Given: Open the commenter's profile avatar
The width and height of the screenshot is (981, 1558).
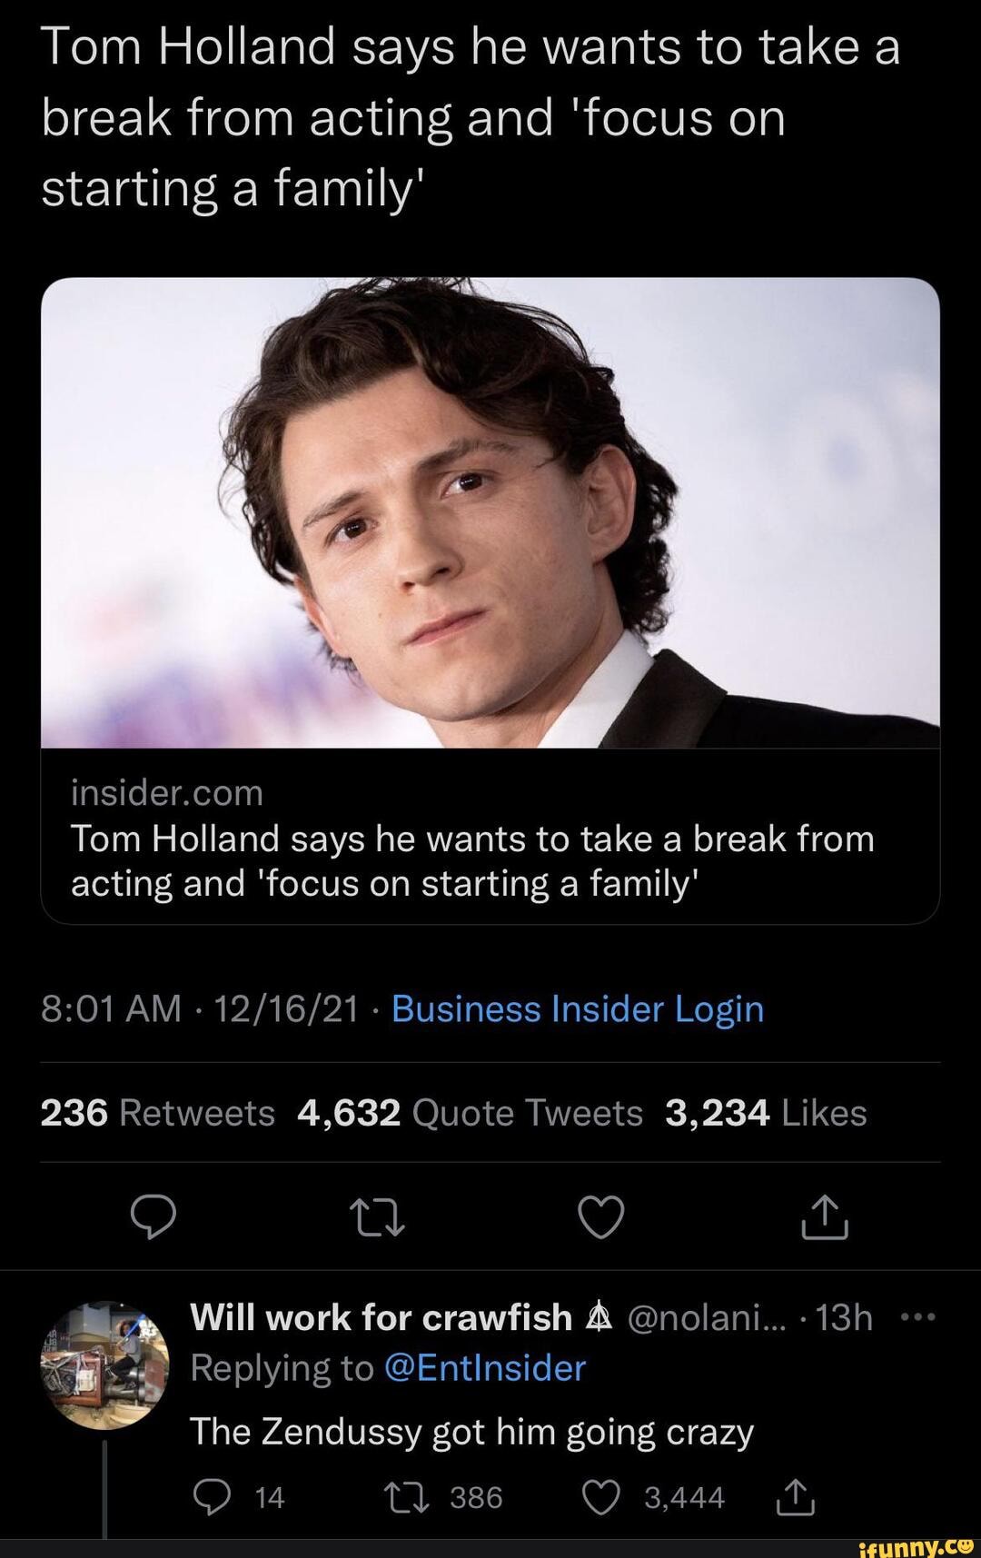Looking at the screenshot, I should [105, 1365].
